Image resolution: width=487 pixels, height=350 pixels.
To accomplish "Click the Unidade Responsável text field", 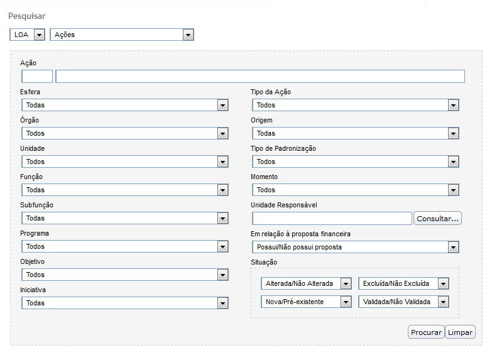I will tap(332, 219).
